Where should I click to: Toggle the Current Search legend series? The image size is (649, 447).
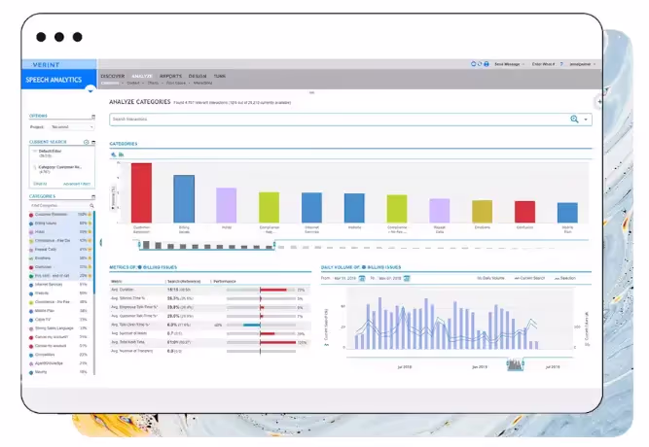tap(529, 278)
